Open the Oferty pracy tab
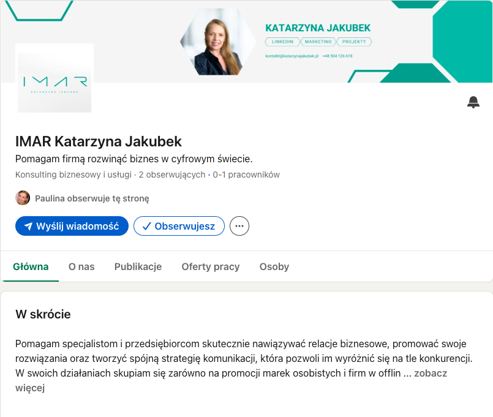 tap(210, 266)
